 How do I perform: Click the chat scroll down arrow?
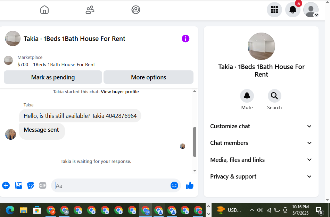[x=195, y=171]
